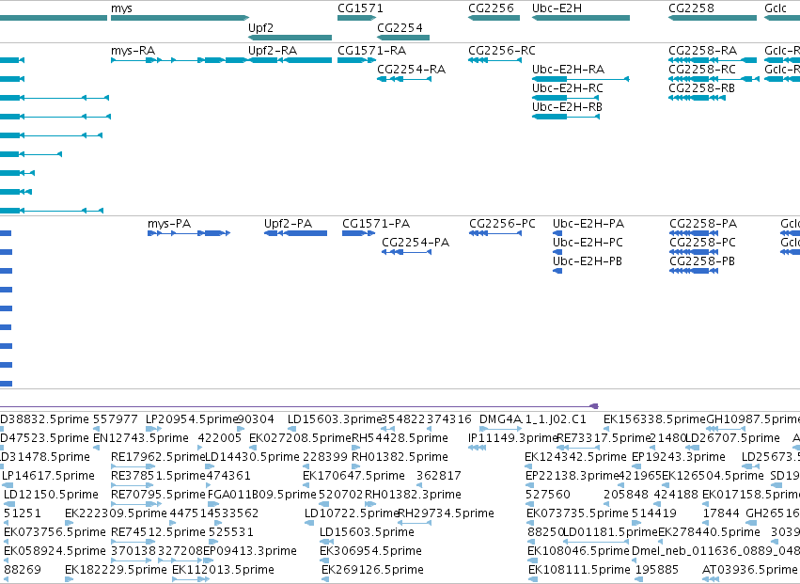The width and height of the screenshot is (800, 584).
Task: Select the CG2258-RB transcript label
Action: [701, 88]
